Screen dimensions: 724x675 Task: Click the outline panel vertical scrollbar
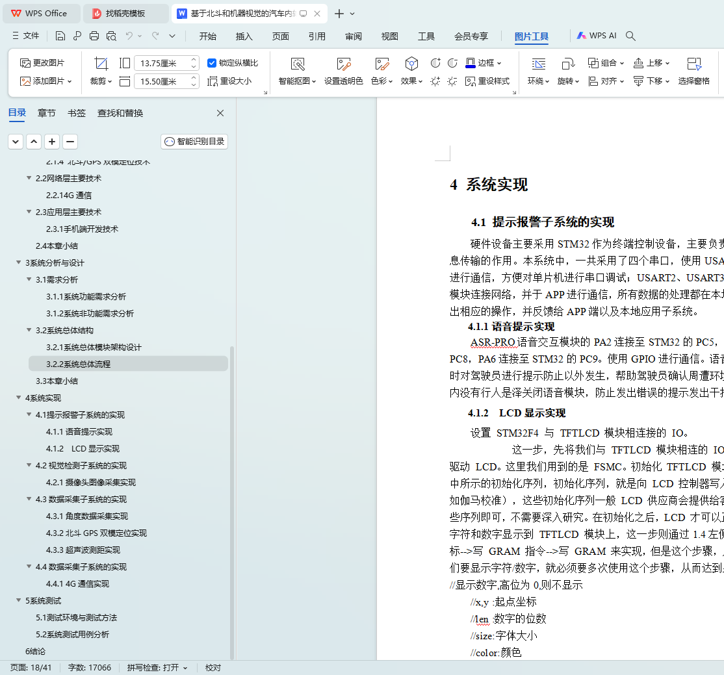click(x=232, y=503)
